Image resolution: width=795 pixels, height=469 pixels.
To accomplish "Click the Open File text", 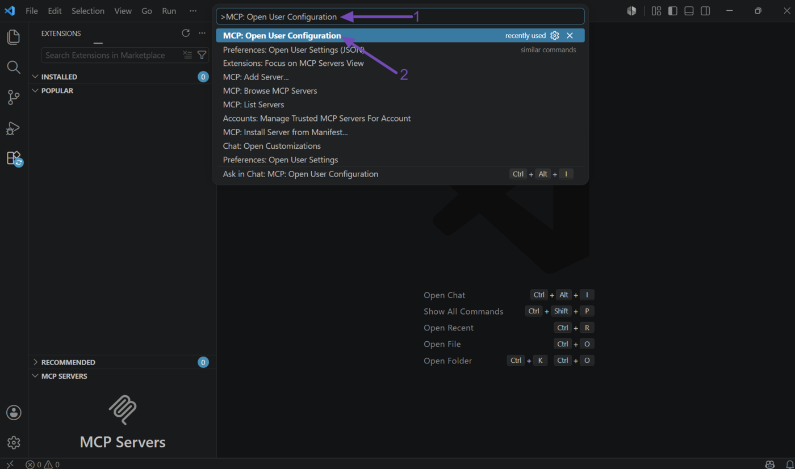I will coord(442,344).
